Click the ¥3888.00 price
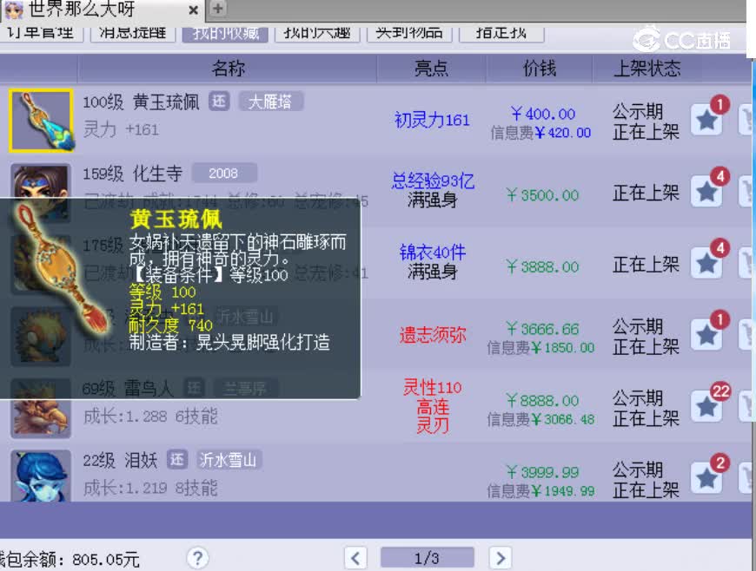The height and width of the screenshot is (571, 756). point(543,266)
